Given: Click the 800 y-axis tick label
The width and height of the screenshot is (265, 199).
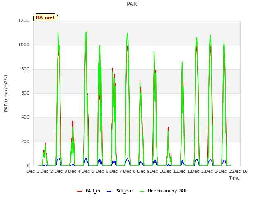Looking at the screenshot, I should pos(25,69).
